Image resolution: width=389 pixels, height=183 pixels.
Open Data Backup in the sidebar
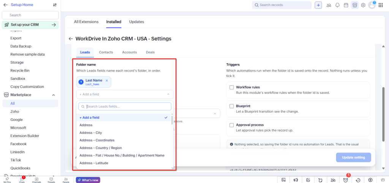tap(21, 46)
